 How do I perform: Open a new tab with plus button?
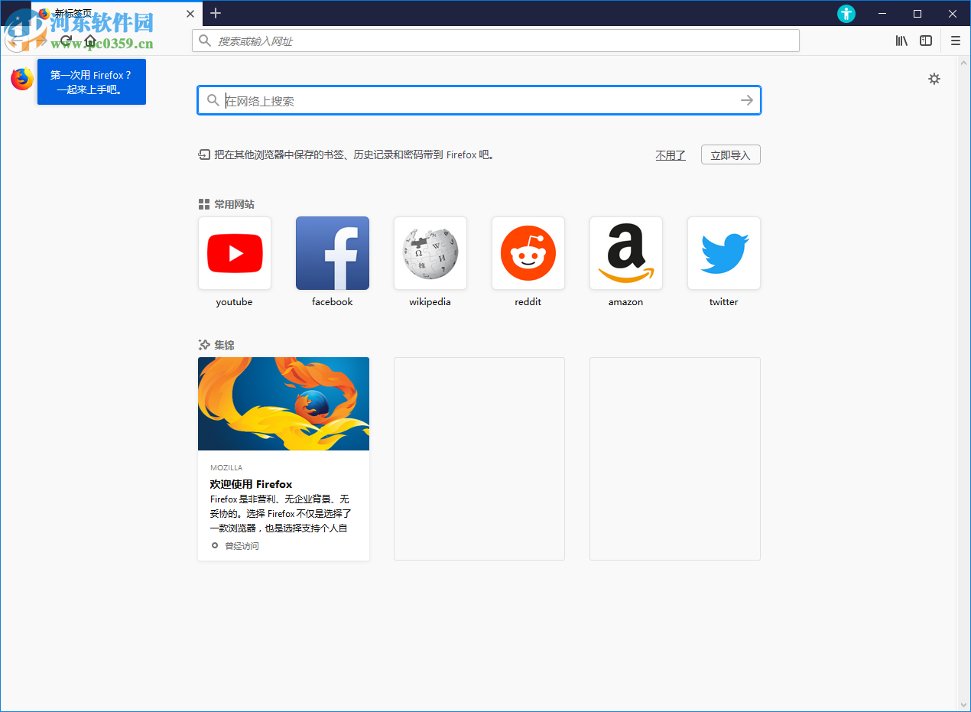(x=216, y=13)
